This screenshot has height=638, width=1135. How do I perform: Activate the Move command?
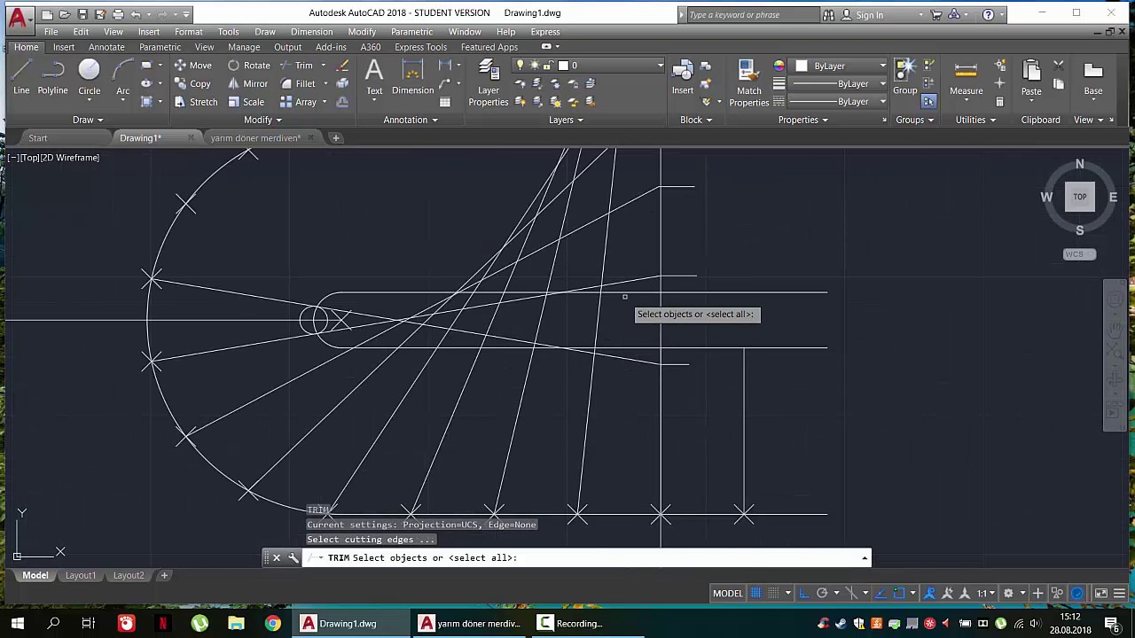(192, 66)
